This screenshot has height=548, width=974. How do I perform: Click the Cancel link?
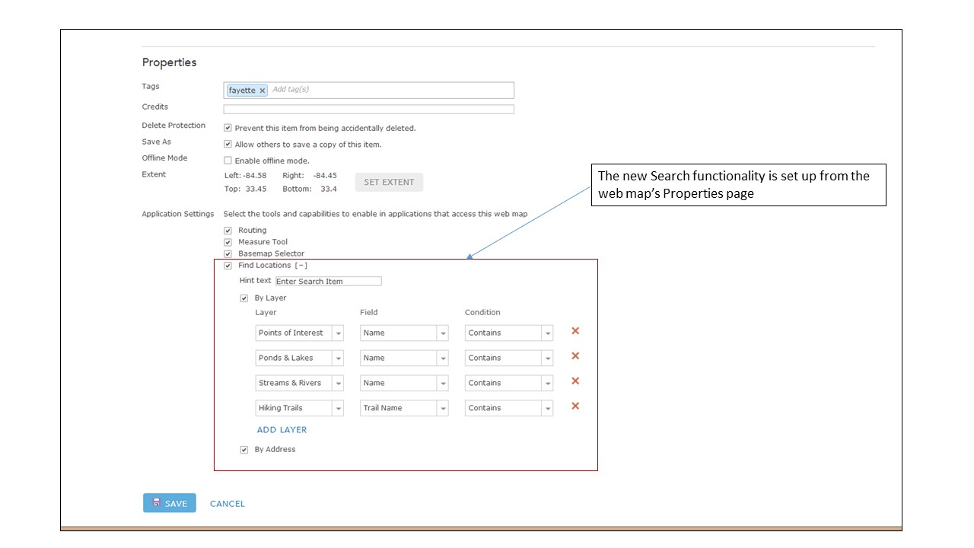click(x=228, y=504)
